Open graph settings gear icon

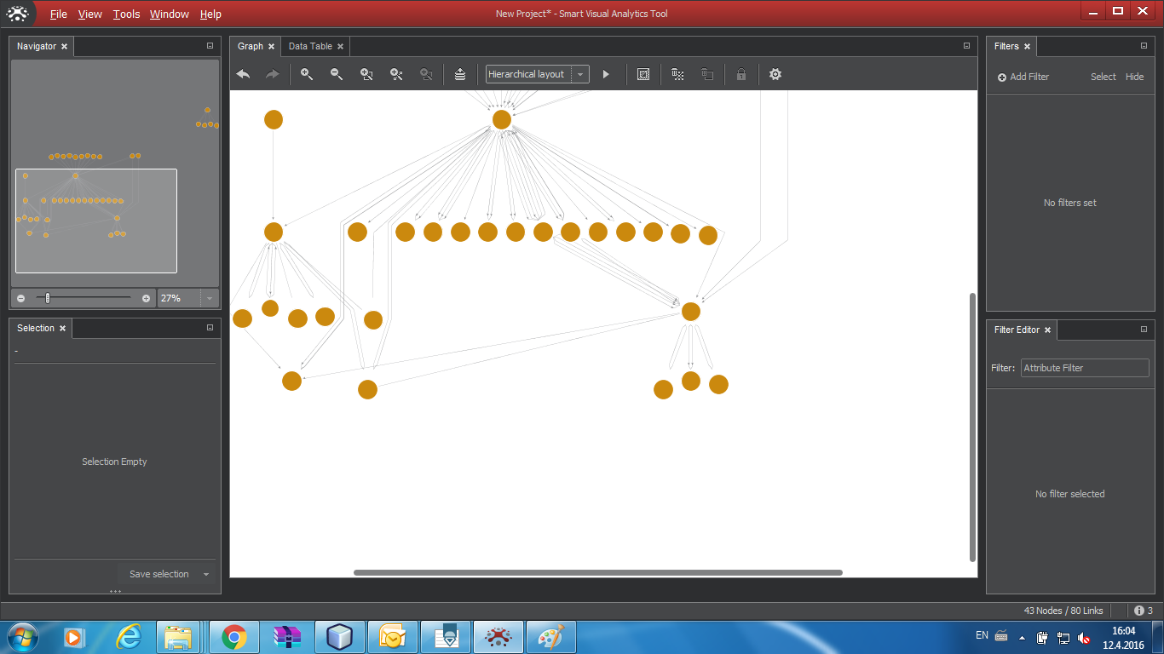775,75
